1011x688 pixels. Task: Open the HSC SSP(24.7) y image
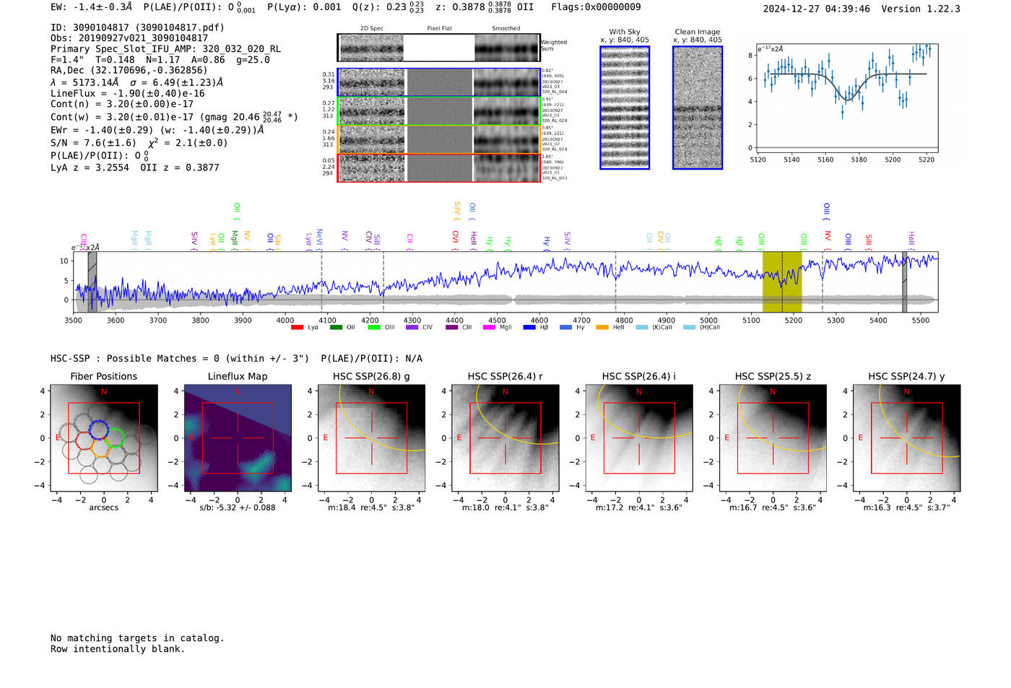(x=906, y=438)
